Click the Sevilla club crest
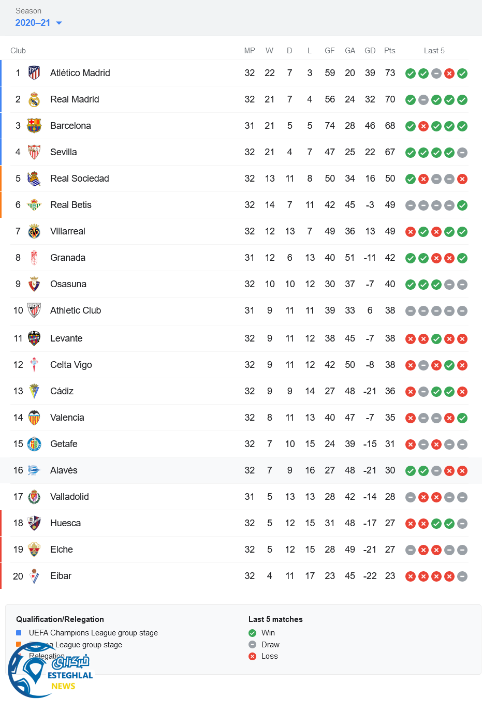This screenshot has width=482, height=712. coord(34,152)
